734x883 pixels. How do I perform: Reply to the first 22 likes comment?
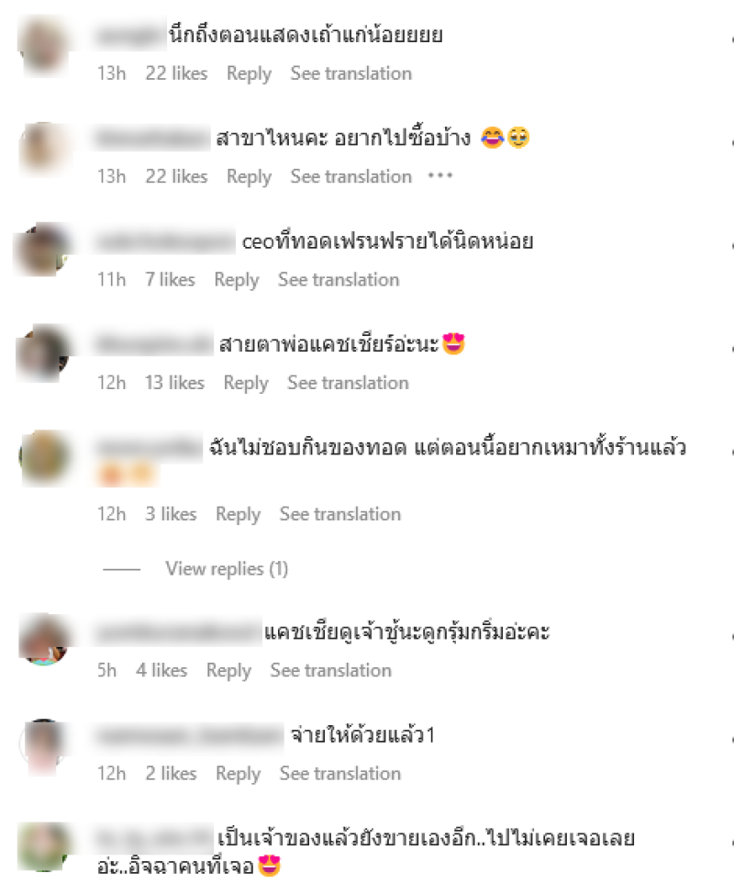pyautogui.click(x=249, y=73)
